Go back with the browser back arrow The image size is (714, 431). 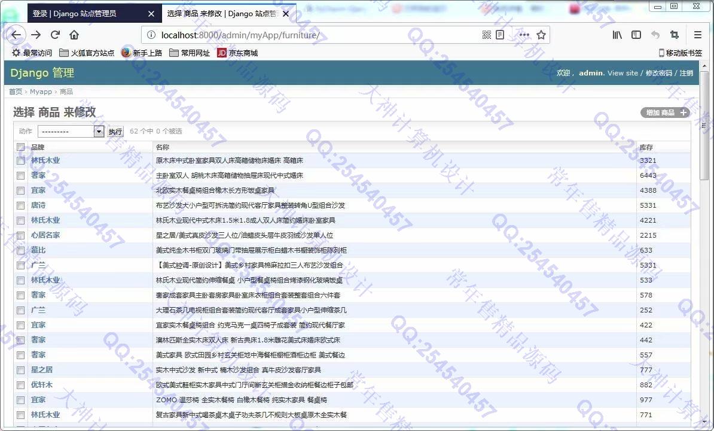pyautogui.click(x=16, y=35)
